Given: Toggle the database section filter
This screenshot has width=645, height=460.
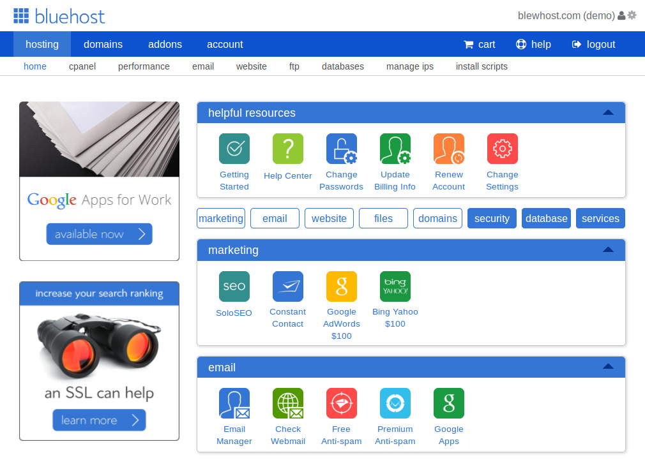Looking at the screenshot, I should [546, 218].
